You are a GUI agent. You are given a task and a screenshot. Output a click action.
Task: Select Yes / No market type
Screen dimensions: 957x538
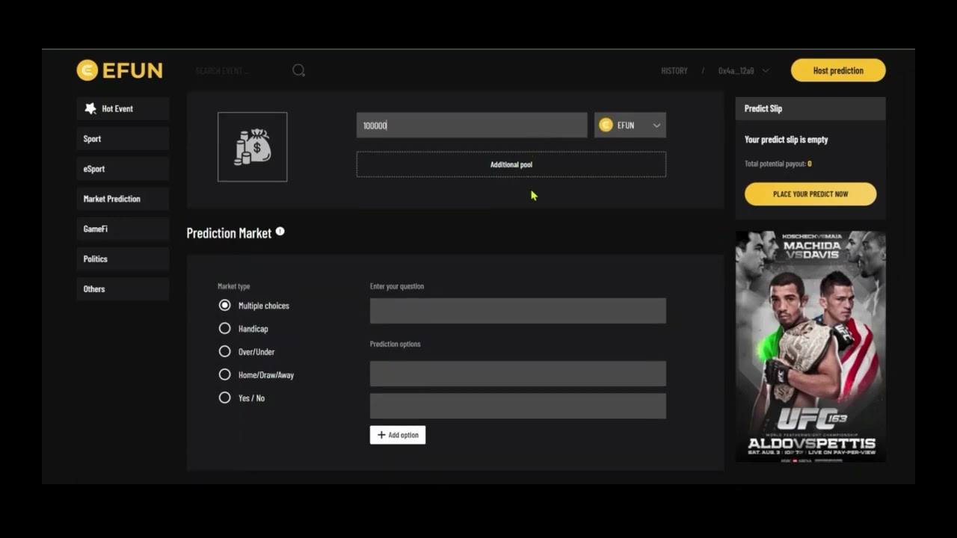tap(224, 398)
